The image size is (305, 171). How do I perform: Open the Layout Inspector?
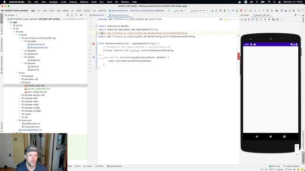click(x=292, y=166)
